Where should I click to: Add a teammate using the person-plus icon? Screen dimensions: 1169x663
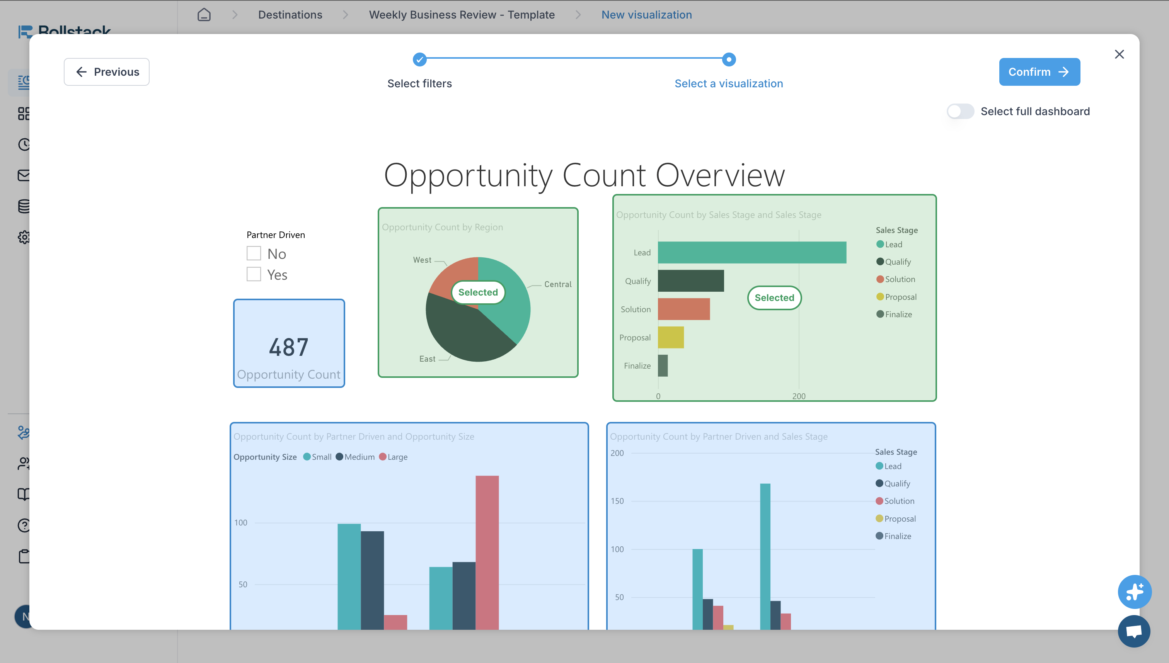pyautogui.click(x=25, y=464)
